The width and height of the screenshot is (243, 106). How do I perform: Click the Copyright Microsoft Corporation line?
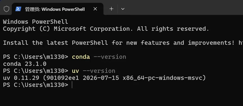(106, 29)
